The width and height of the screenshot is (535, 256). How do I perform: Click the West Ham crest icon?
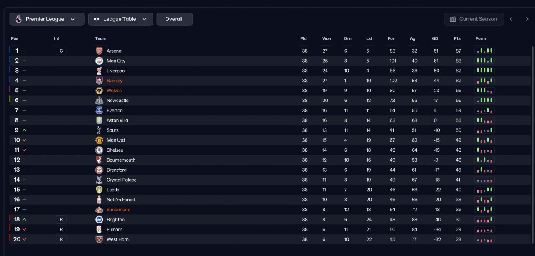99,239
